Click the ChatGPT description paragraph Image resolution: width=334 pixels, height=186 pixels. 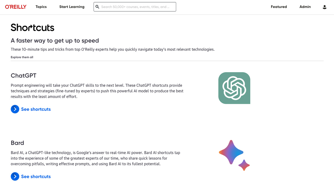pos(97,91)
